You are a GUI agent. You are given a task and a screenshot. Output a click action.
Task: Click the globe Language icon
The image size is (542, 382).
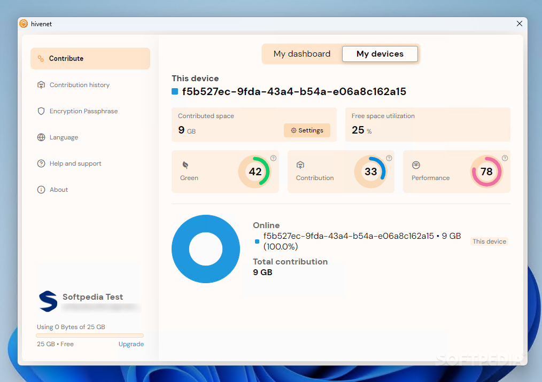point(41,137)
